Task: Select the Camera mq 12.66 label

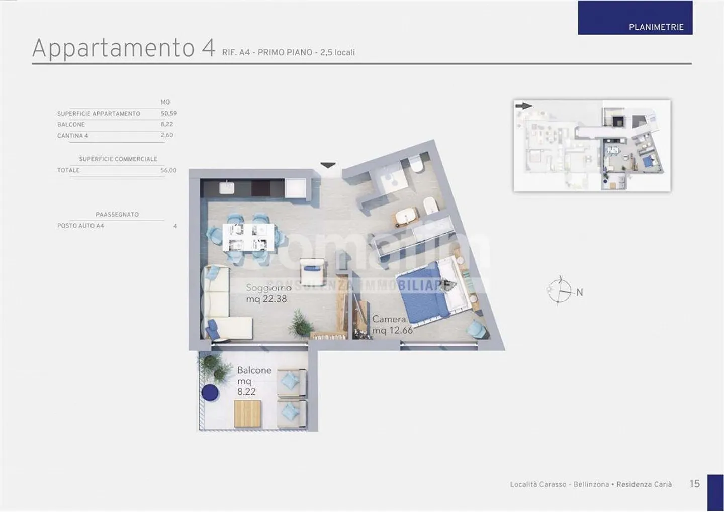Action: [x=391, y=325]
